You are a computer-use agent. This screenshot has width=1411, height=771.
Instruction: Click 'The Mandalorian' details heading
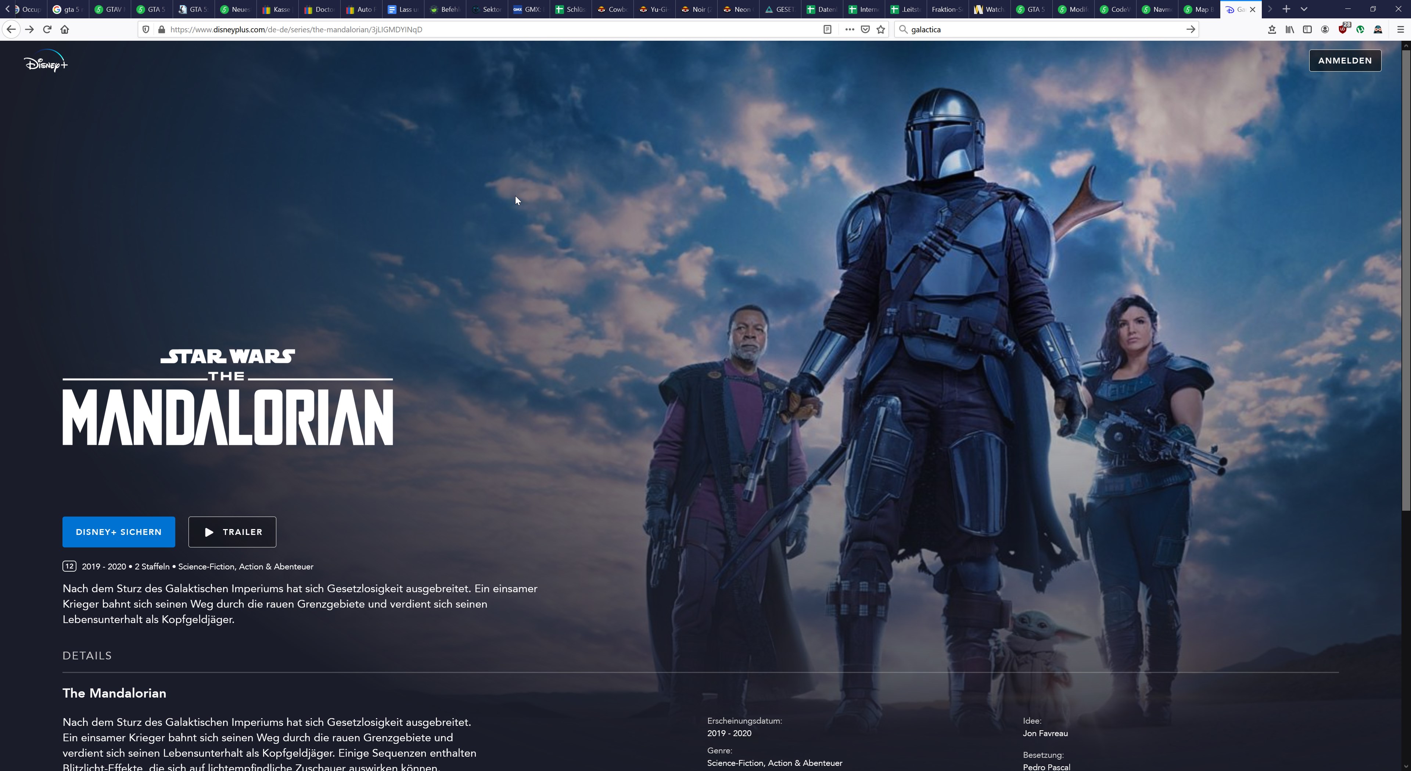115,693
